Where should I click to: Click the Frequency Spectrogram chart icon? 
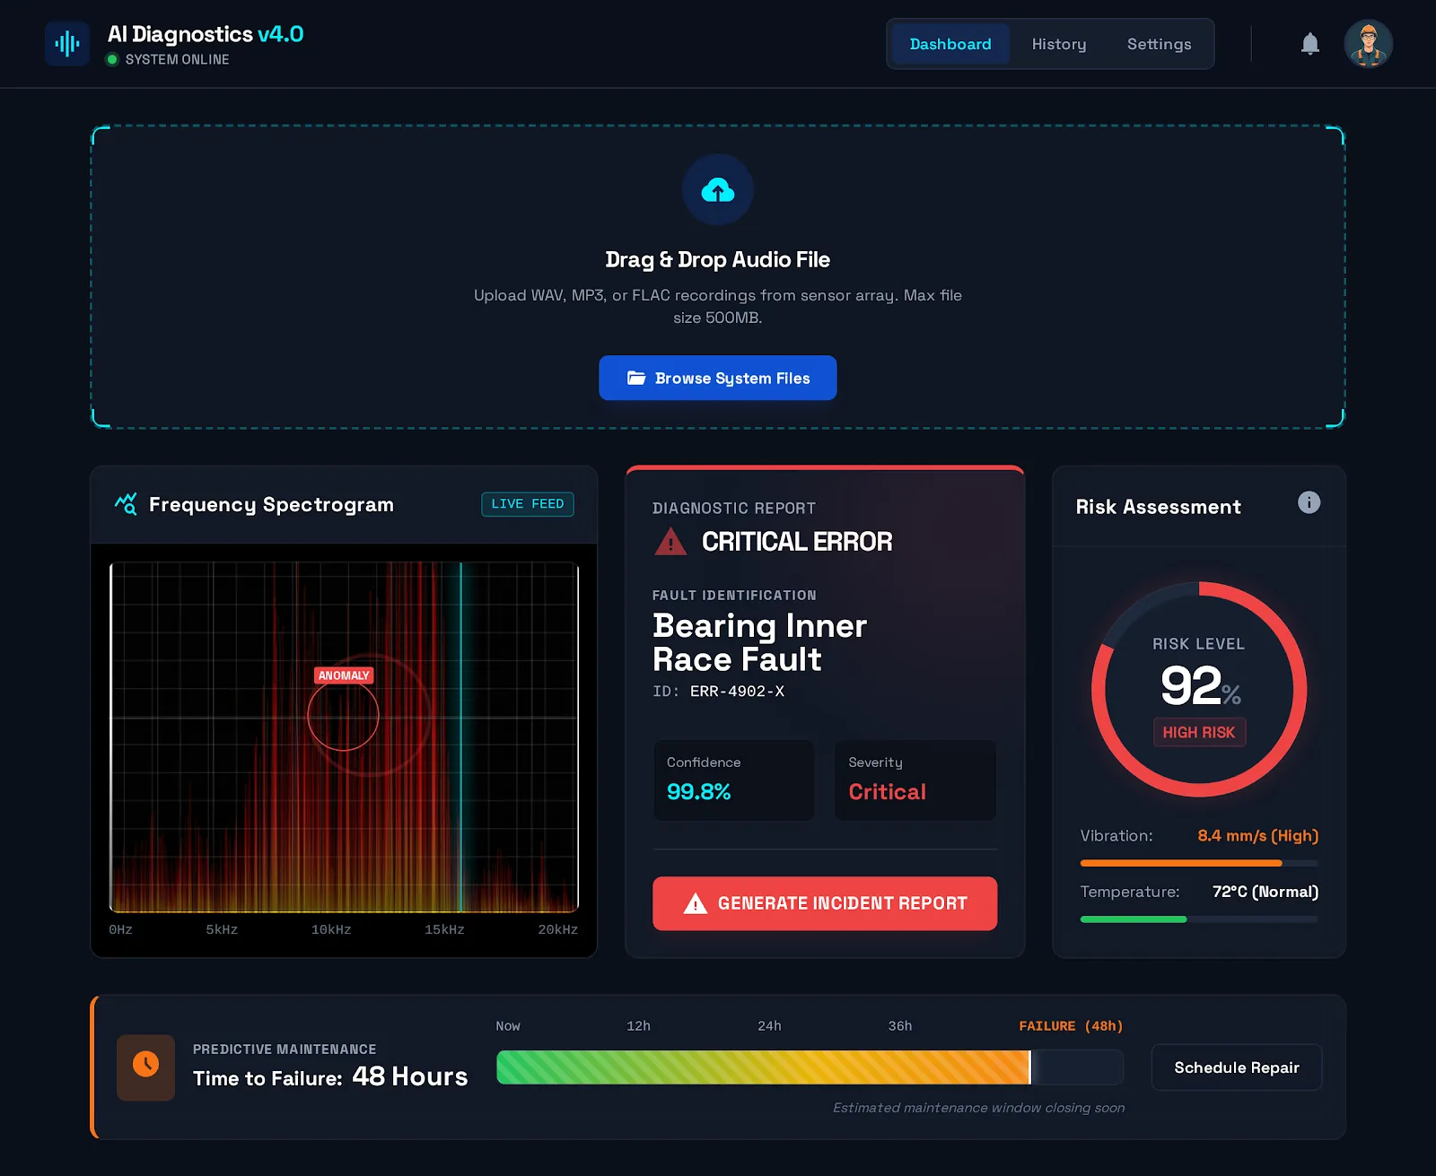tap(126, 504)
